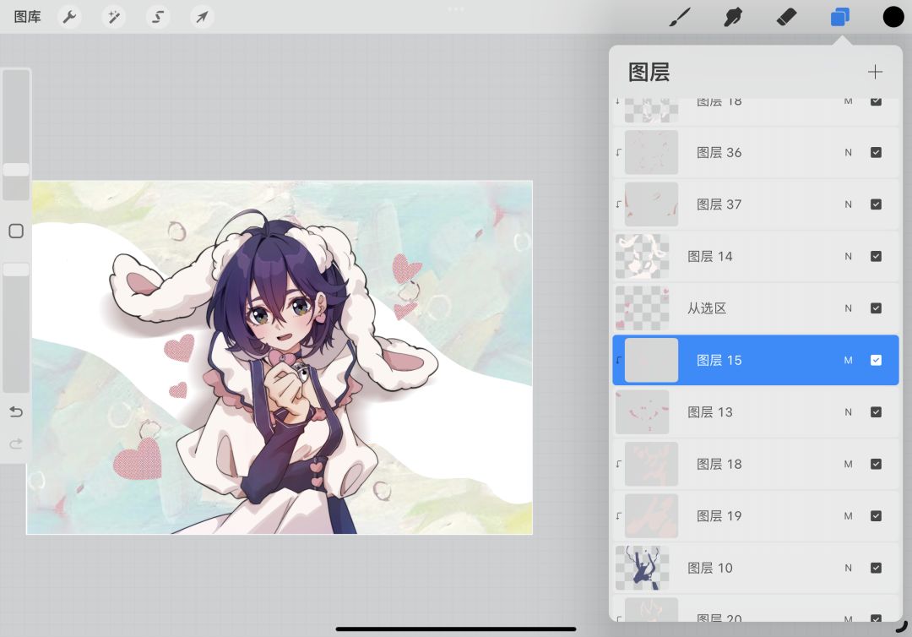This screenshot has width=912, height=637.
Task: Activate the Transform arrow tool
Action: (x=202, y=17)
